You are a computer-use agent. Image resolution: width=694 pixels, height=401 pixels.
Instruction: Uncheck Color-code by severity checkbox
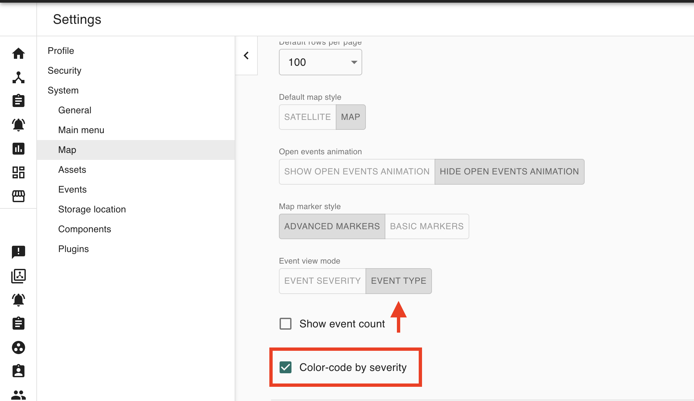pyautogui.click(x=286, y=367)
